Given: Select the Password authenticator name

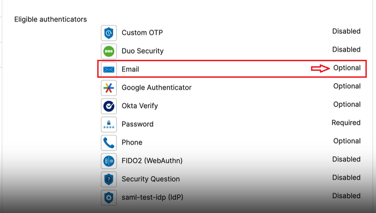Looking at the screenshot, I should coord(137,124).
